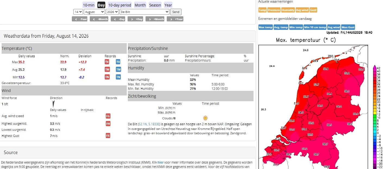The height and width of the screenshot is (169, 383).
Task: Expand the year dropdown showing 2026
Action: 112,12
